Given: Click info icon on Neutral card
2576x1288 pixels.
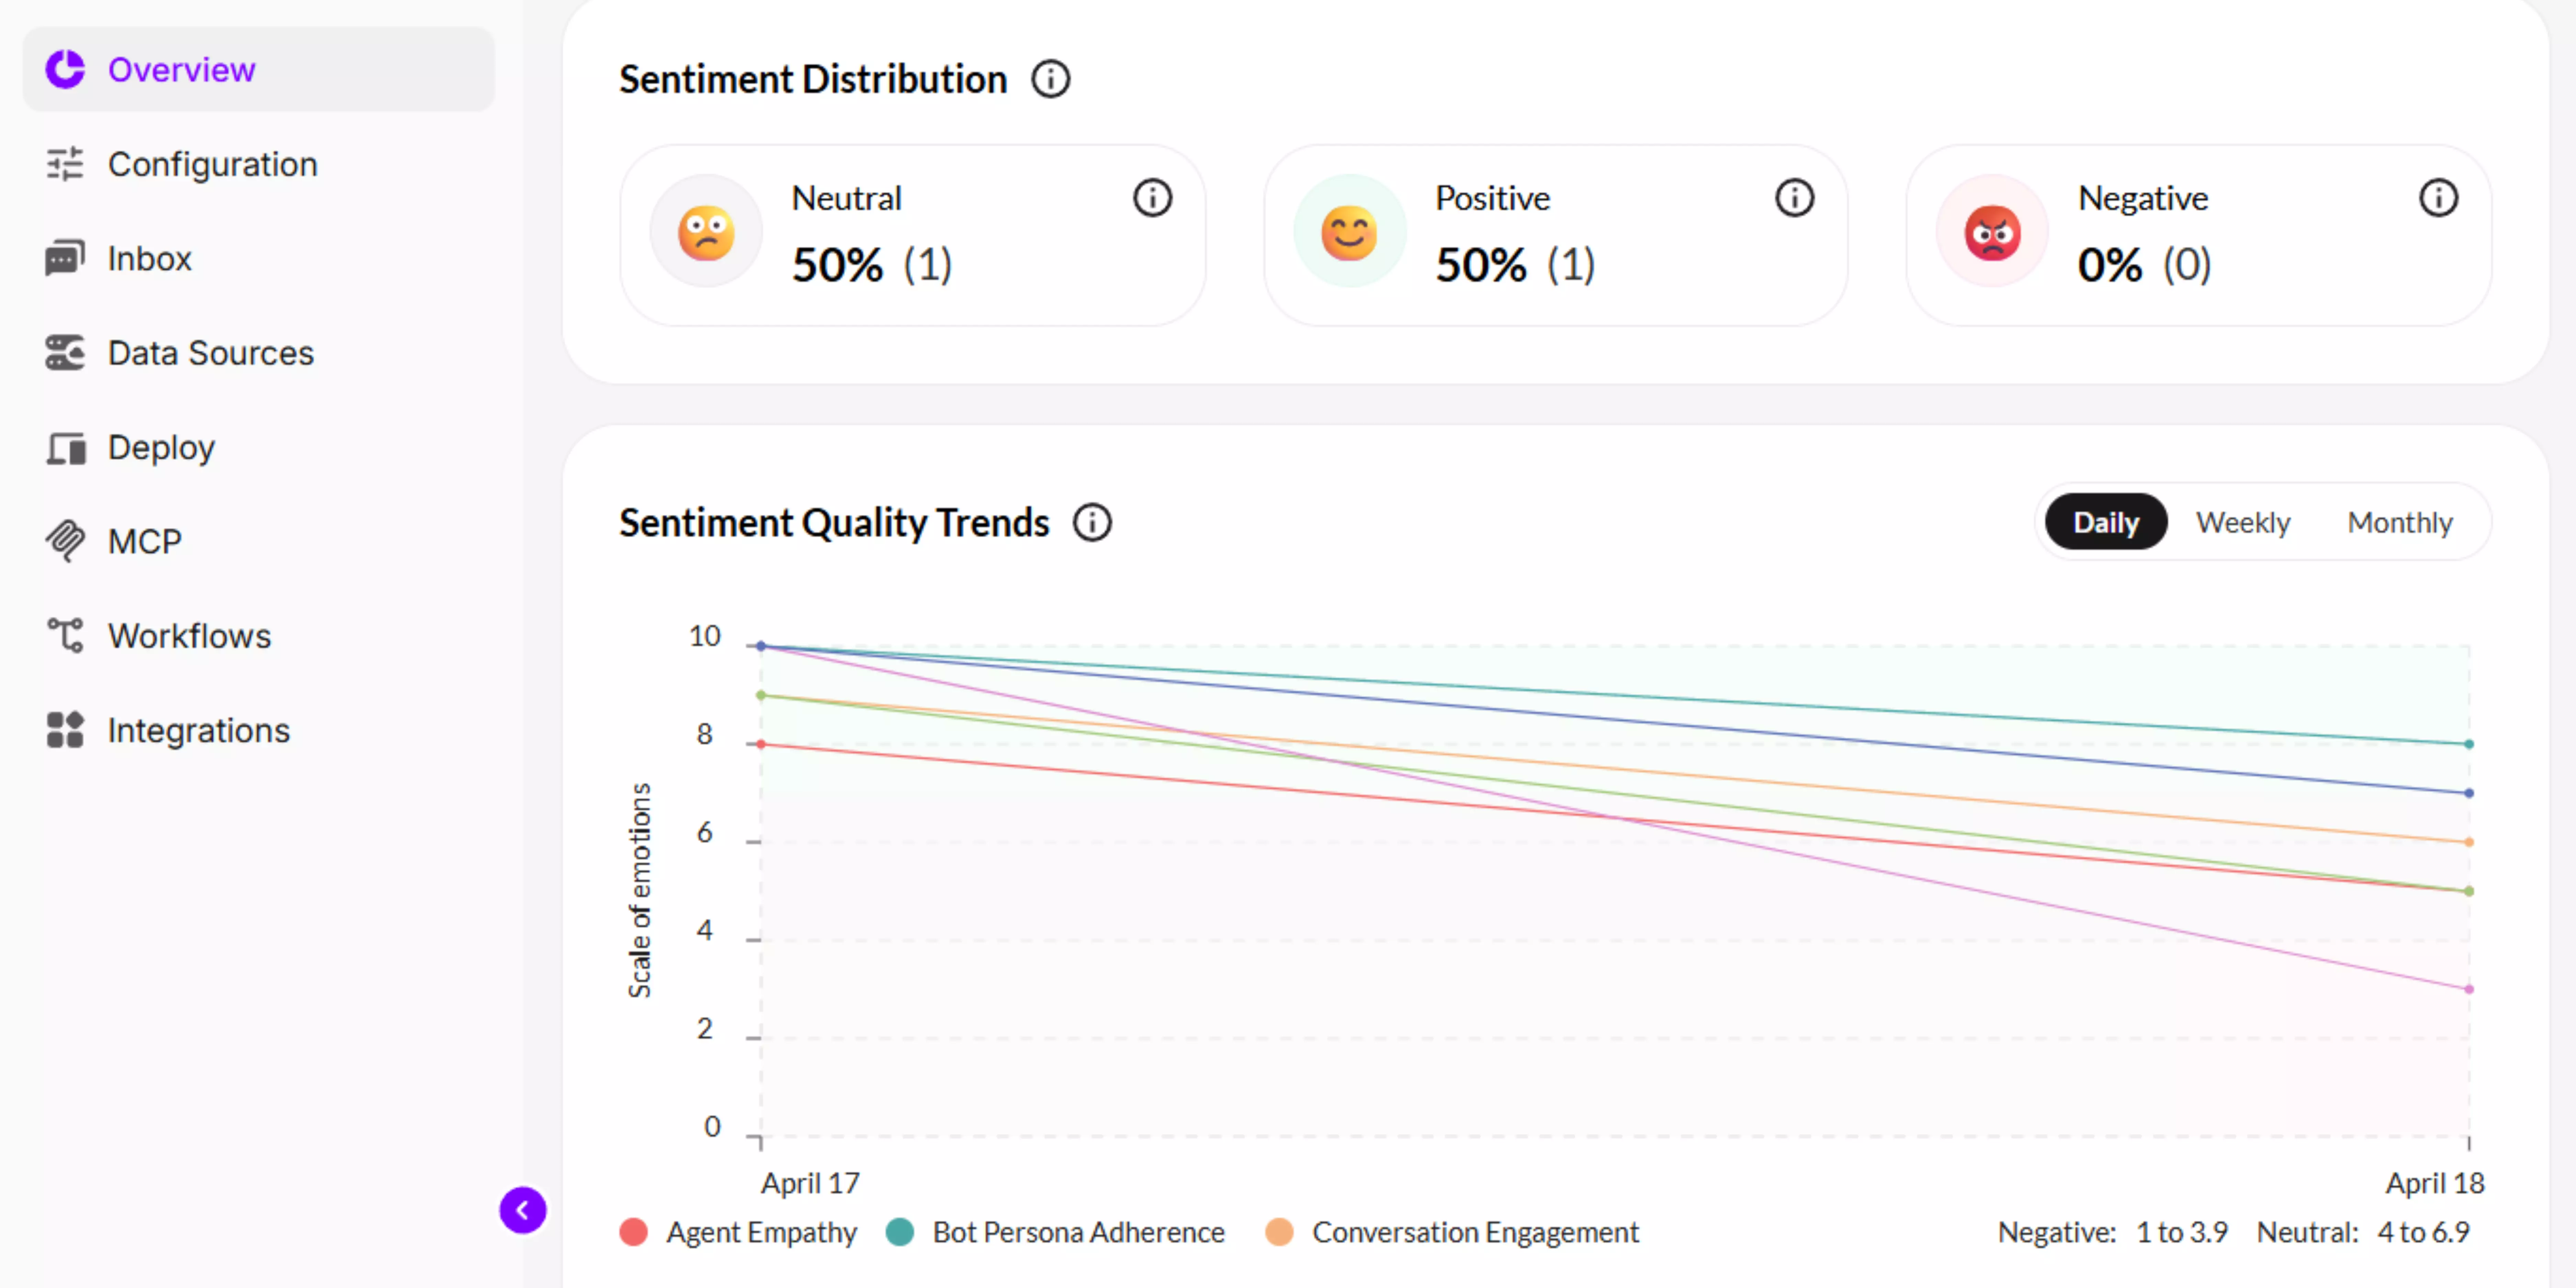Looking at the screenshot, I should (1152, 198).
